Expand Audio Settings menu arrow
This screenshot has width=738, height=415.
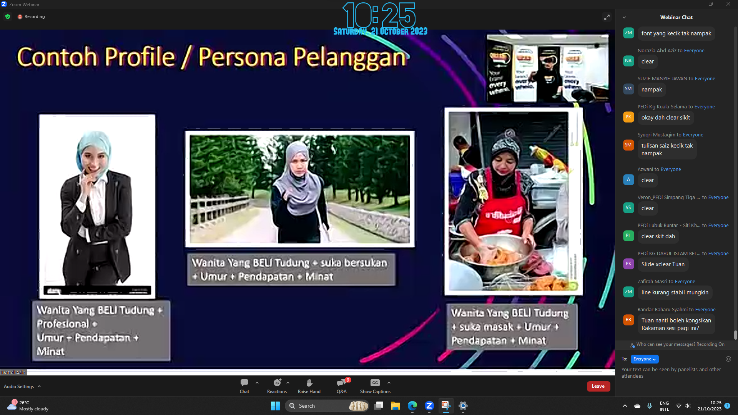coord(39,387)
